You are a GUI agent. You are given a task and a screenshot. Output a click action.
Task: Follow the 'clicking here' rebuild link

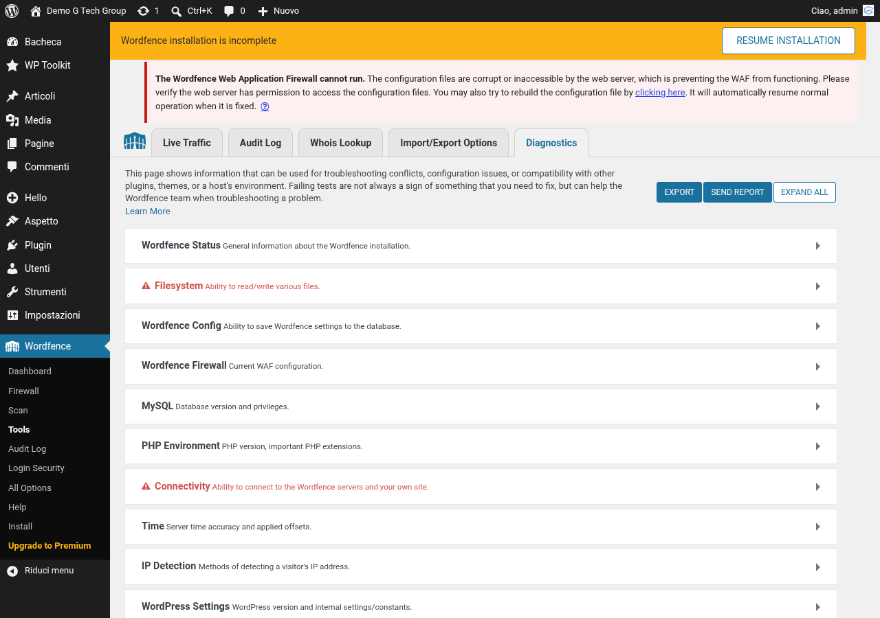(660, 93)
